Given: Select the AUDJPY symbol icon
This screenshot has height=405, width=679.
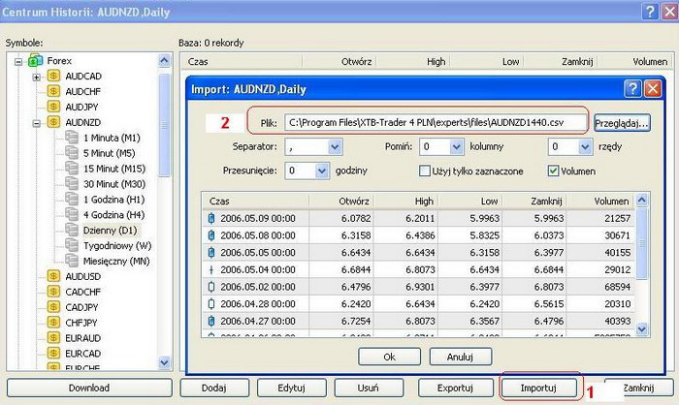Looking at the screenshot, I should [x=53, y=108].
